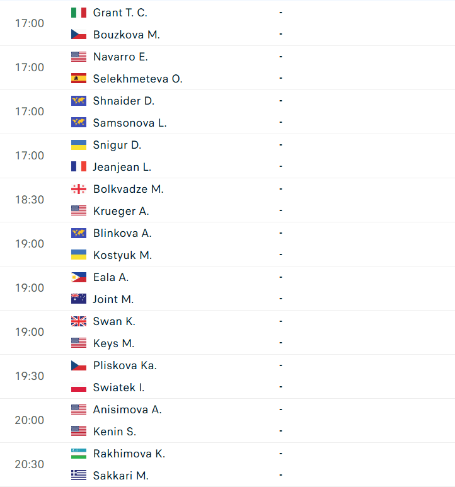
Task: Click the Spanish flag beside Selekhmeteva O.
Action: coord(79,79)
